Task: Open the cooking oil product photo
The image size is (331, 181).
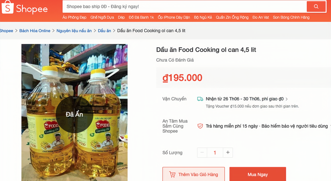Action: [74, 112]
